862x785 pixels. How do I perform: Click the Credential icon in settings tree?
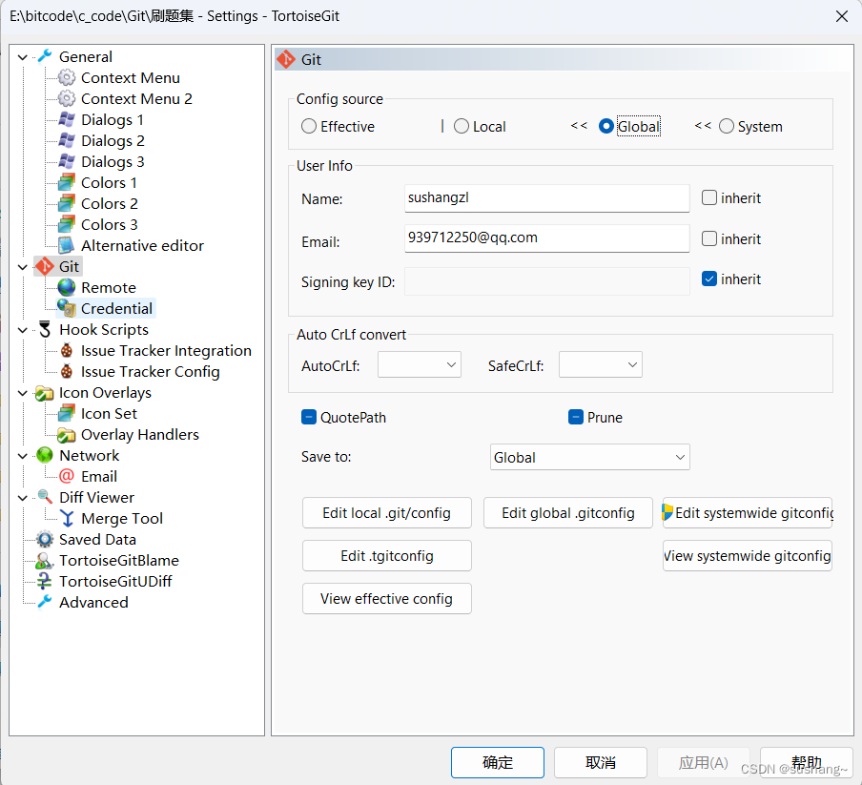pos(66,308)
